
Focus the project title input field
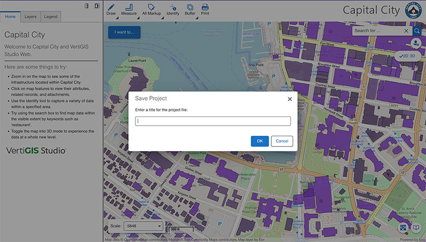click(x=213, y=121)
